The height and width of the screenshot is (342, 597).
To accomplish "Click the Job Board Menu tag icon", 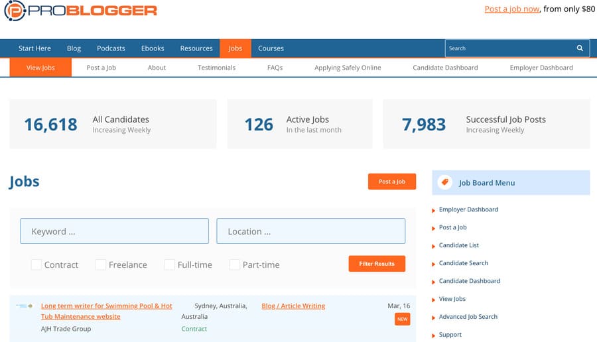I will click(445, 182).
